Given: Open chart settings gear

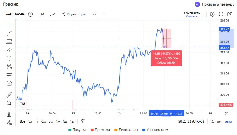Looking at the screenshot, I should [212, 14].
